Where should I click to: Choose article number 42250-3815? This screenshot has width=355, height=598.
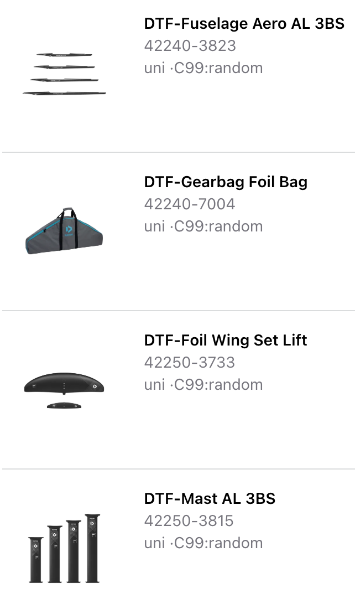click(189, 520)
